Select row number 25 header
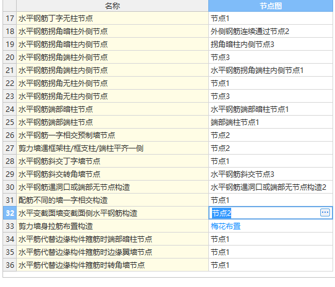The width and height of the screenshot is (335, 287). coord(10,122)
